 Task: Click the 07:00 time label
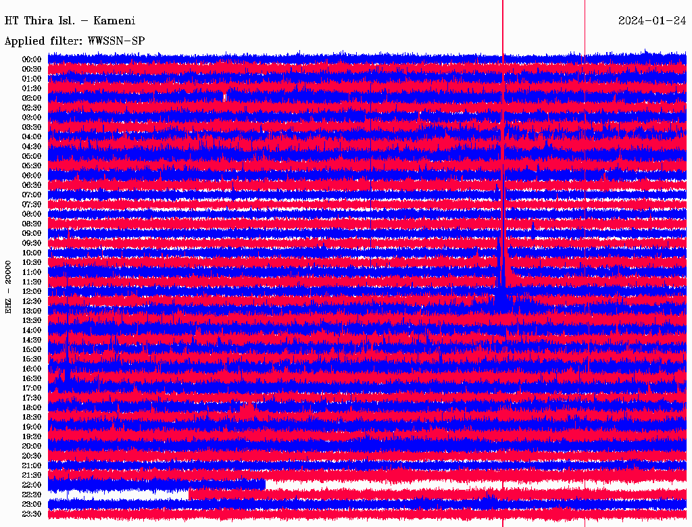tap(32, 195)
